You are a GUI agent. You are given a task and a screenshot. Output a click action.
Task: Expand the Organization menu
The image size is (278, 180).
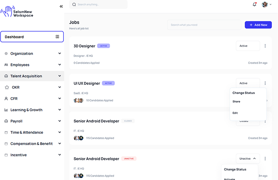point(60,53)
